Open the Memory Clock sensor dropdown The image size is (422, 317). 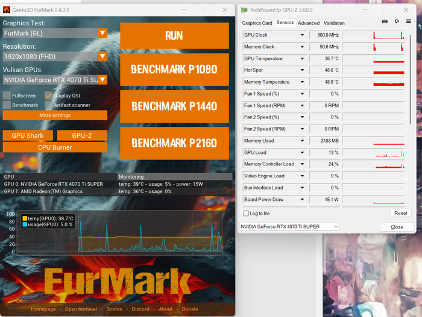click(x=302, y=47)
